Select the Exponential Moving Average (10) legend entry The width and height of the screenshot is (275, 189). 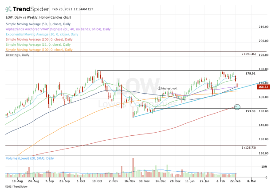(42, 34)
